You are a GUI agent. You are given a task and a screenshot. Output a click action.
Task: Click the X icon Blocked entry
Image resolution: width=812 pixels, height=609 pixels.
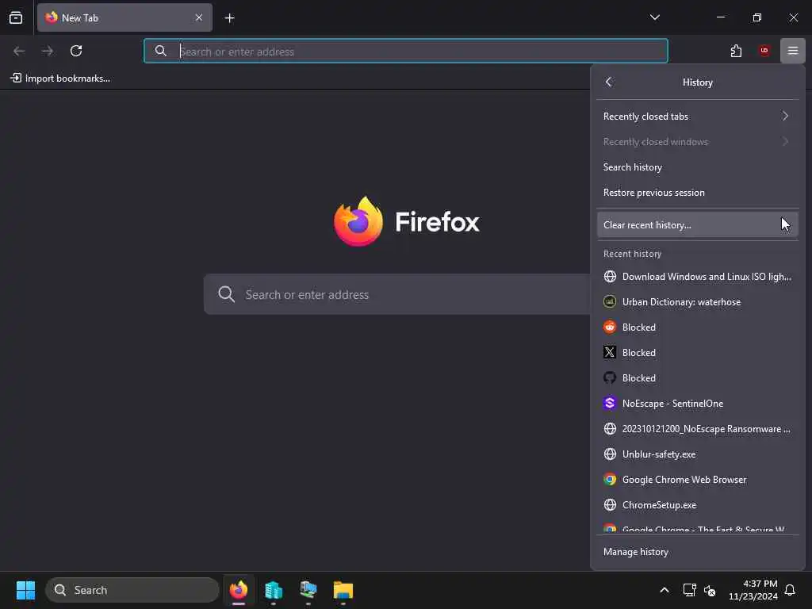click(x=698, y=353)
